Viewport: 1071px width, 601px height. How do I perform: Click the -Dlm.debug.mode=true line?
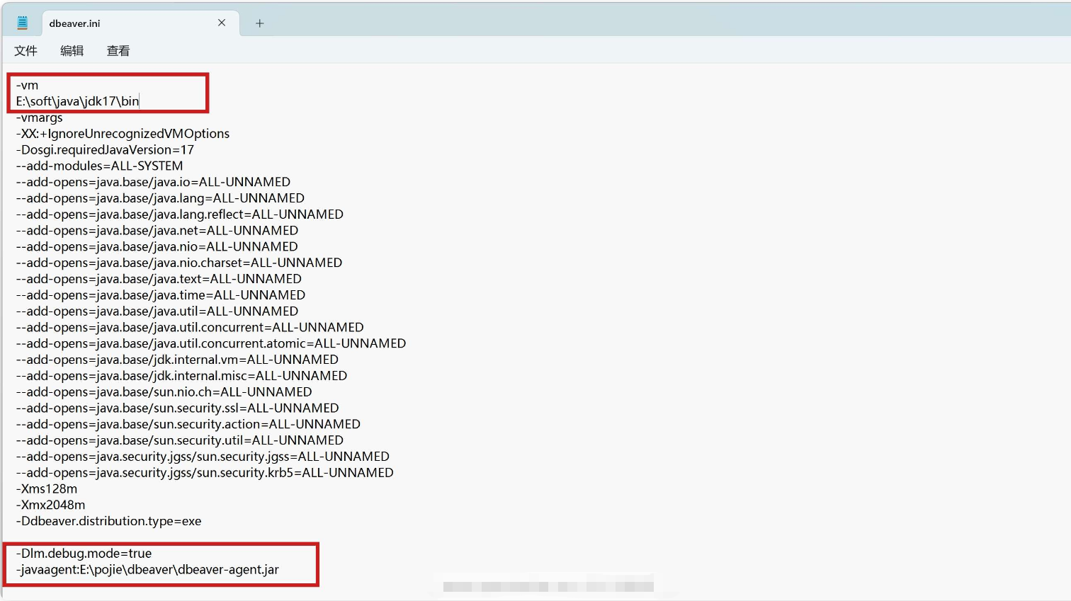(84, 554)
